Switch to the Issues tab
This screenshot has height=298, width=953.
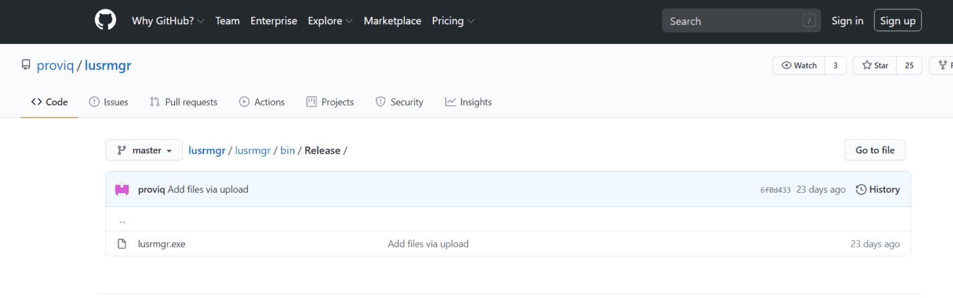pyautogui.click(x=109, y=102)
